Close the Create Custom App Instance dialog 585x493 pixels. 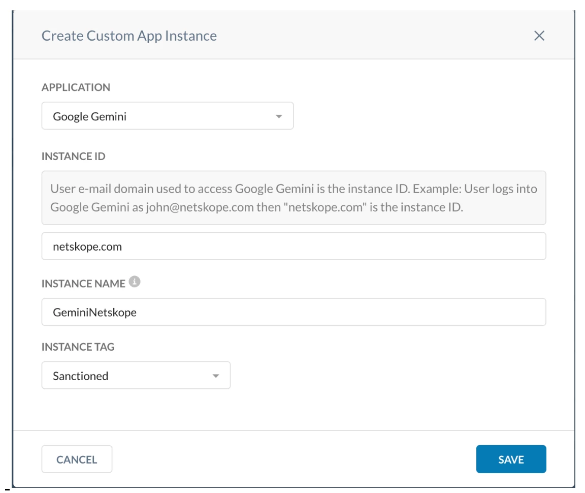point(539,36)
